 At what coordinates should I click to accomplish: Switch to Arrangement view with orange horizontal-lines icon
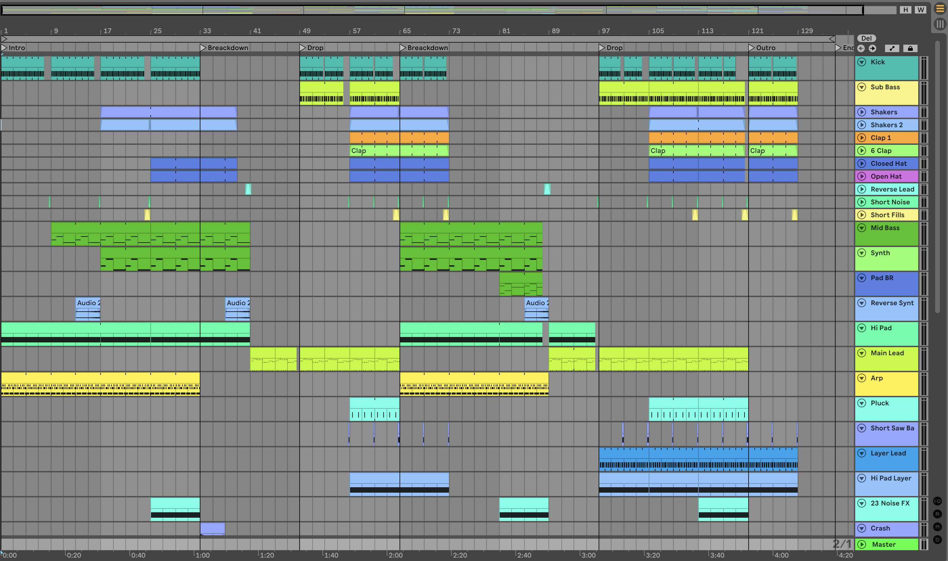point(940,8)
